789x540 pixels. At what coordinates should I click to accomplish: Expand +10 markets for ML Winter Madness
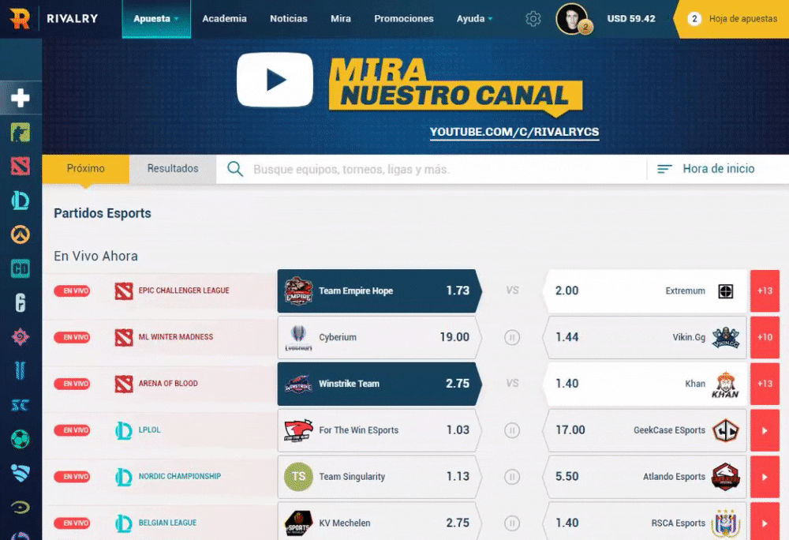pos(765,337)
